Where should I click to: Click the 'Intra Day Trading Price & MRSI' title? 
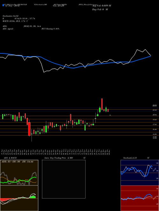click(65, 158)
